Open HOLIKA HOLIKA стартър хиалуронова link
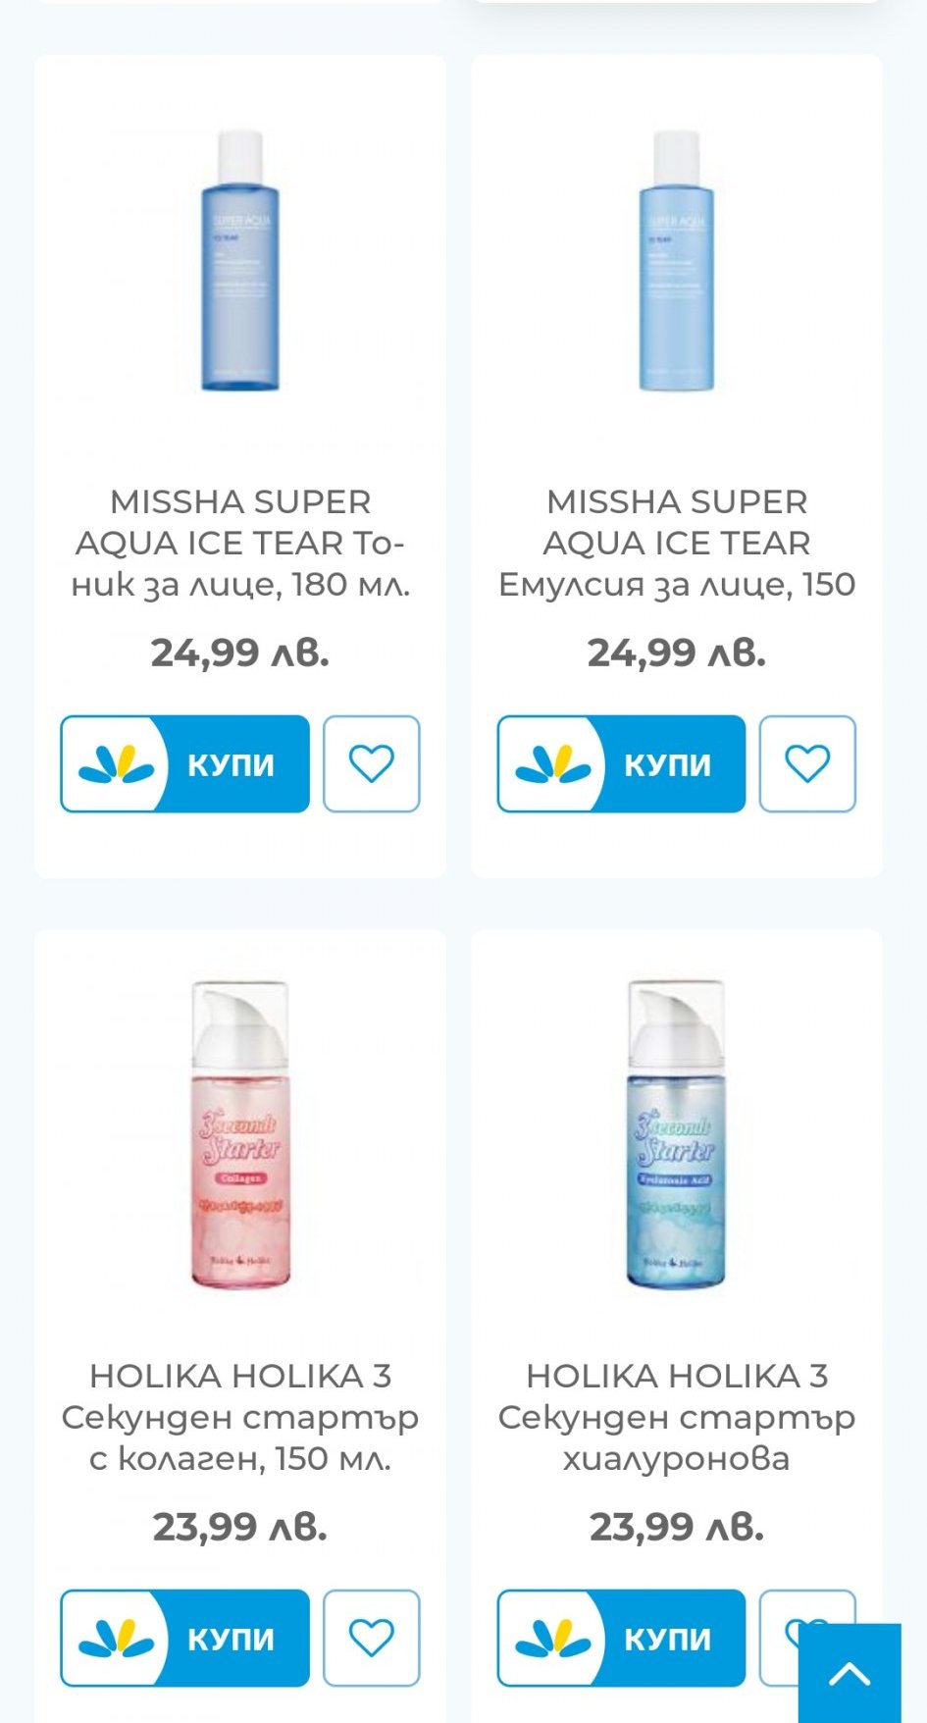This screenshot has height=1723, width=927. 677,1417
